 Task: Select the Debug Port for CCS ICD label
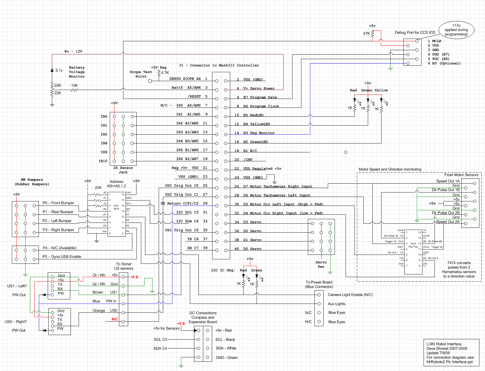tap(415, 33)
